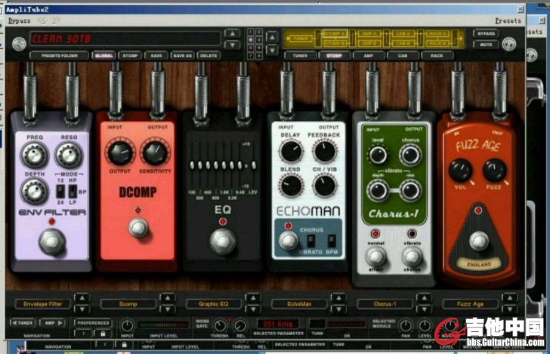550x354 pixels.
Task: Open the Dcomp stomp selector
Action: 128,304
